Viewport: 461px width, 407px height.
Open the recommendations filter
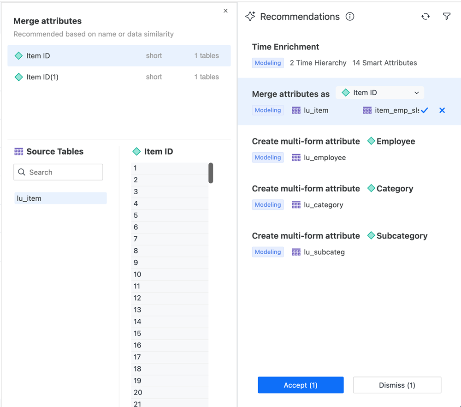(x=447, y=17)
